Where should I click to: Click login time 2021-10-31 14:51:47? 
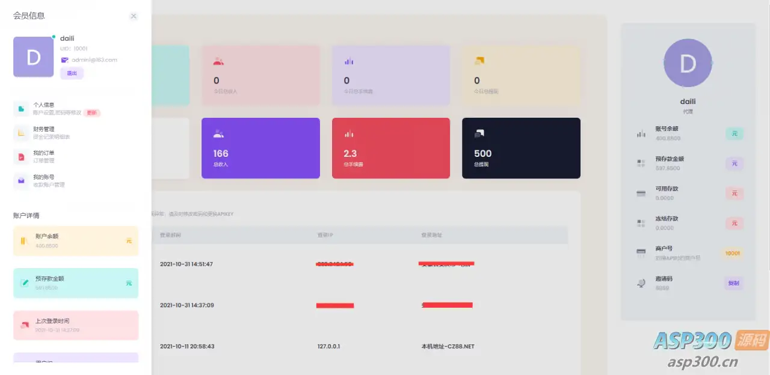(186, 264)
